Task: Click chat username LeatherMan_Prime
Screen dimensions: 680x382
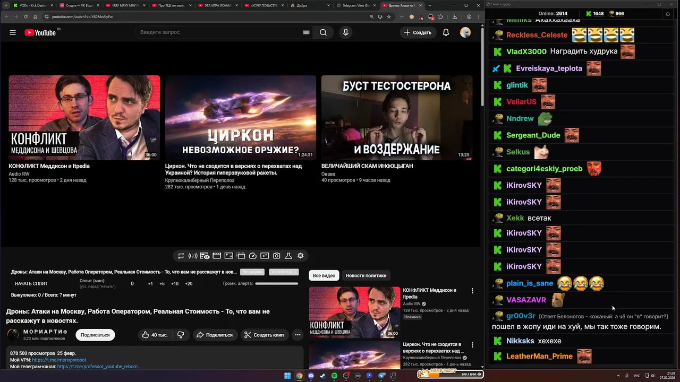Action: tap(539, 356)
